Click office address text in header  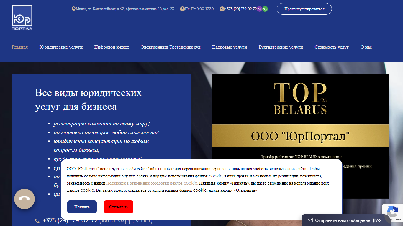125,9
